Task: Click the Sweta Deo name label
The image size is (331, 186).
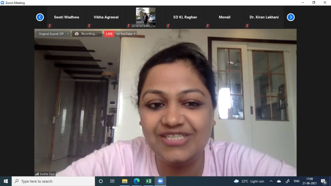Action: pos(47,174)
